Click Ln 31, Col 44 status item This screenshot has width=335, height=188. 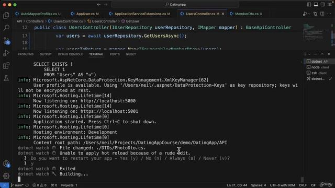pyautogui.click(x=237, y=185)
